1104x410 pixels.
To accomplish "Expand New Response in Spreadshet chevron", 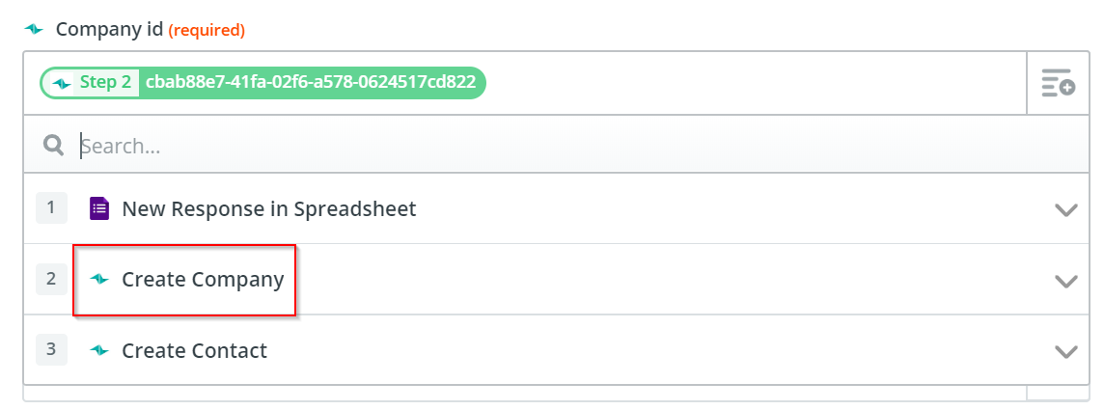I will (1066, 209).
